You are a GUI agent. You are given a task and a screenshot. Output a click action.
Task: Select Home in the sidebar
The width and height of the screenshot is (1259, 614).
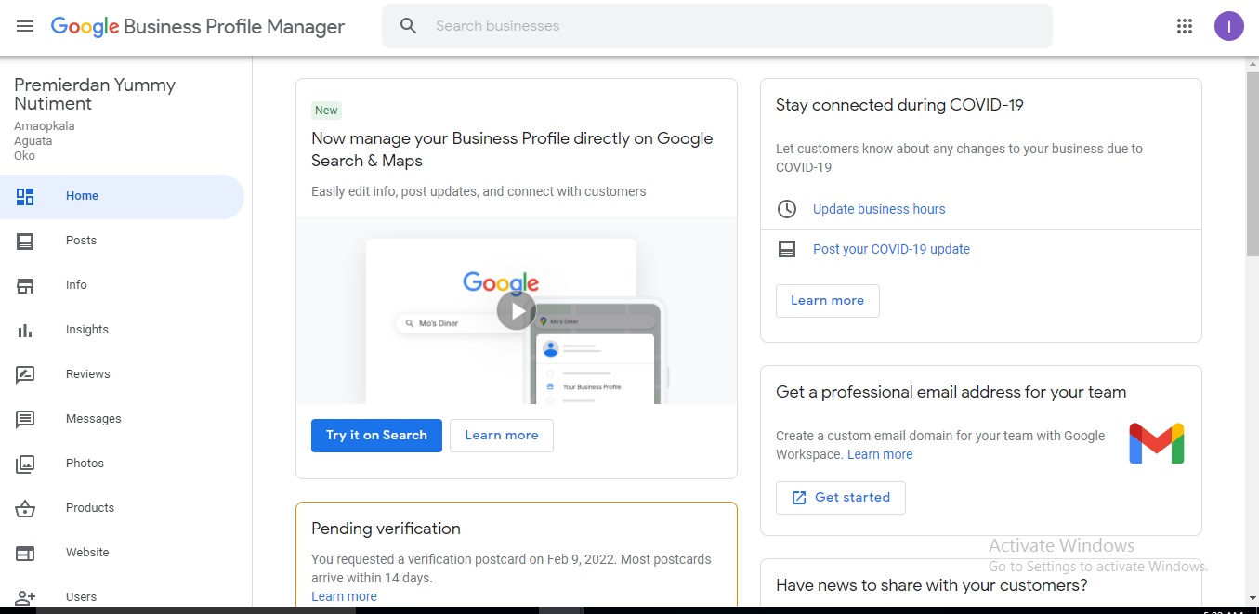[82, 196]
